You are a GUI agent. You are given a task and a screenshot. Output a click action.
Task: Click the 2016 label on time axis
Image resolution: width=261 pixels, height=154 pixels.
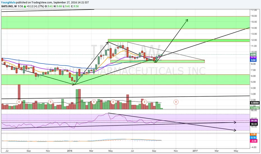click(70, 151)
